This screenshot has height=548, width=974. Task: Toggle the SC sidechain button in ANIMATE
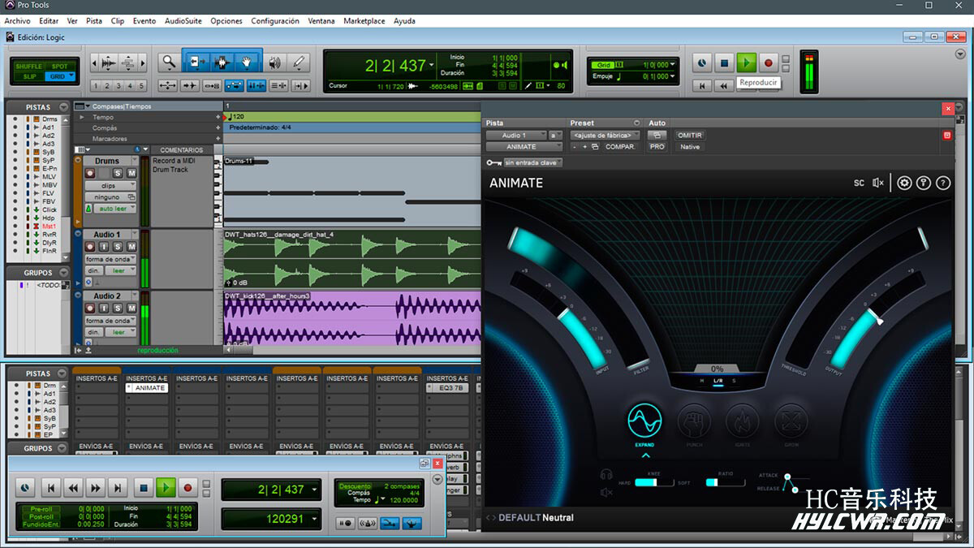[x=859, y=183]
